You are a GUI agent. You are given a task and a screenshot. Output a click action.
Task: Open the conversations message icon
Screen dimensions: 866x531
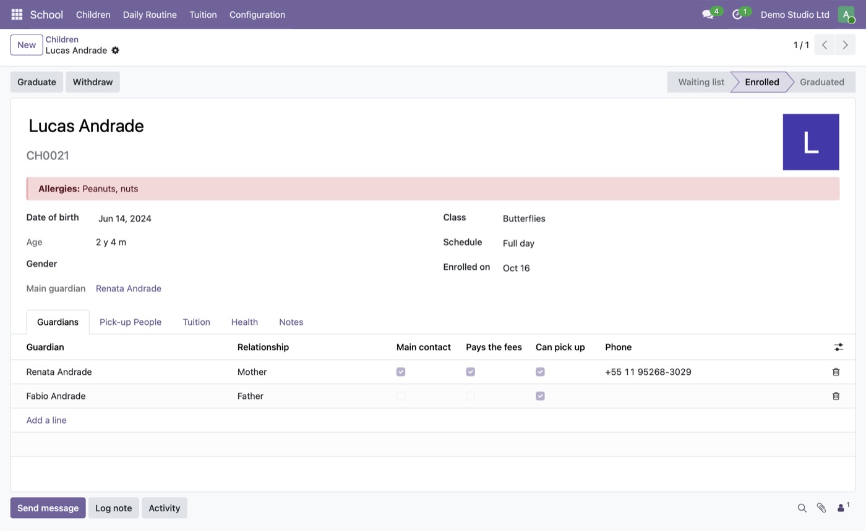coord(708,14)
